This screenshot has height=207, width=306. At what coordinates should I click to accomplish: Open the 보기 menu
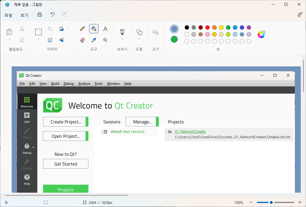pyautogui.click(x=24, y=15)
